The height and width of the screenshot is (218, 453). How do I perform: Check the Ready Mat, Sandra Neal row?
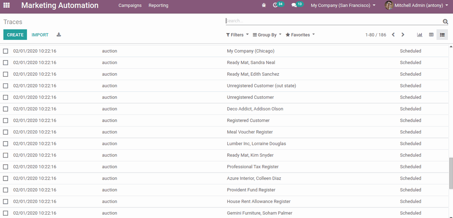tap(5, 63)
